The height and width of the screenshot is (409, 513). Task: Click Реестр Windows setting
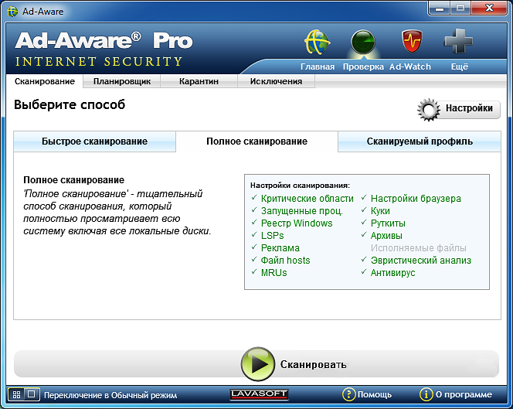tap(297, 223)
